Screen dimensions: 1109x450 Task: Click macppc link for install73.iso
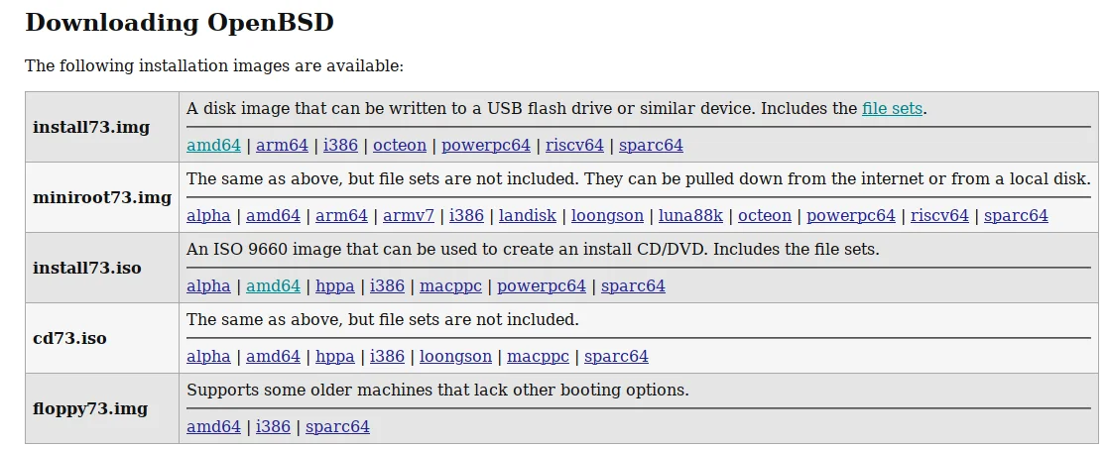tap(450, 286)
